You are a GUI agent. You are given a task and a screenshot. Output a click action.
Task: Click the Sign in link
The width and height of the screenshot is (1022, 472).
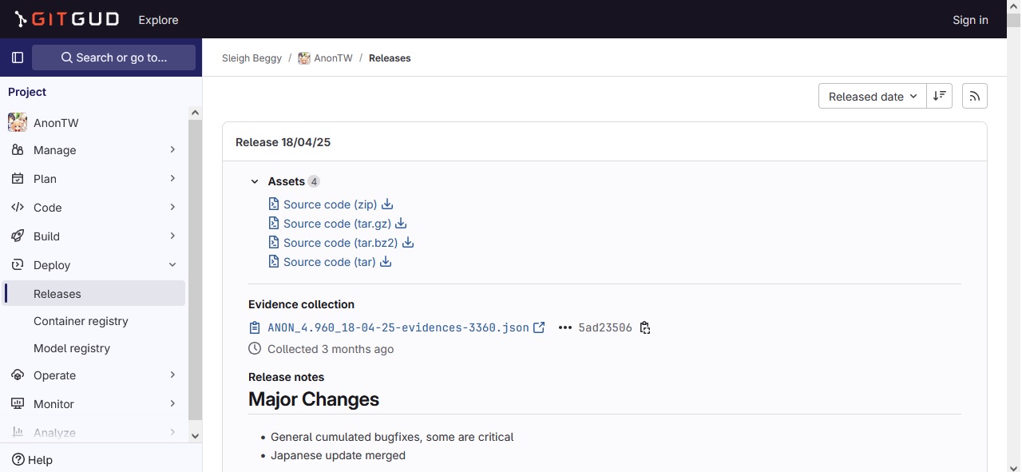(x=970, y=20)
